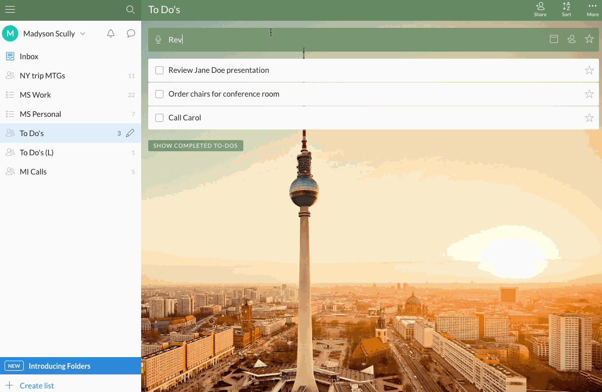
Task: Open the Review Jane Doe presentation task text
Action: [x=219, y=70]
